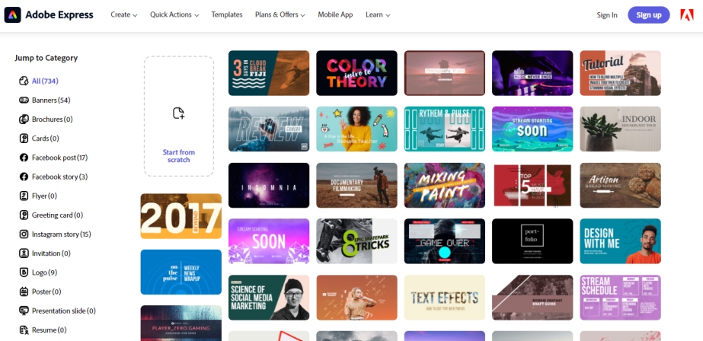The width and height of the screenshot is (703, 341).
Task: Open the Color Theory template
Action: pyautogui.click(x=357, y=73)
